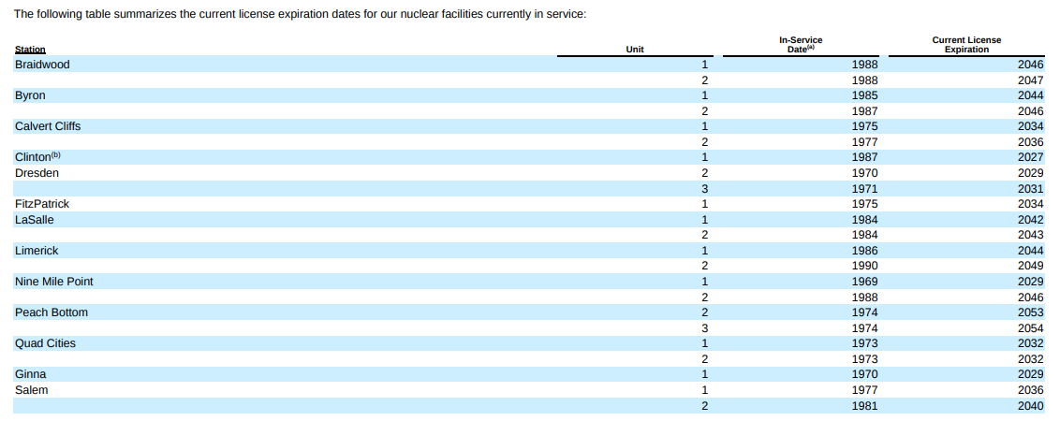Click the Station column header
This screenshot has width=1060, height=421.
point(30,50)
